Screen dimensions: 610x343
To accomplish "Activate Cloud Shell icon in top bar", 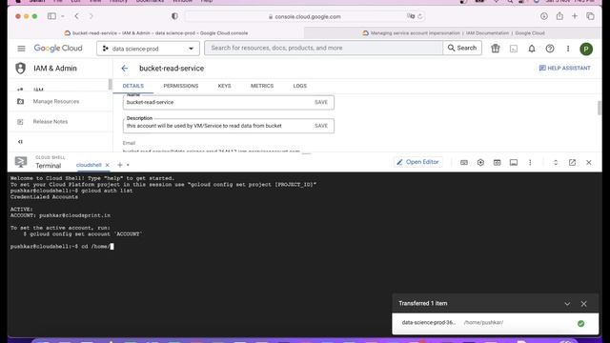I will [514, 49].
